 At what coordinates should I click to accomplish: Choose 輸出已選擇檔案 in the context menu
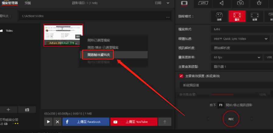[98, 62]
